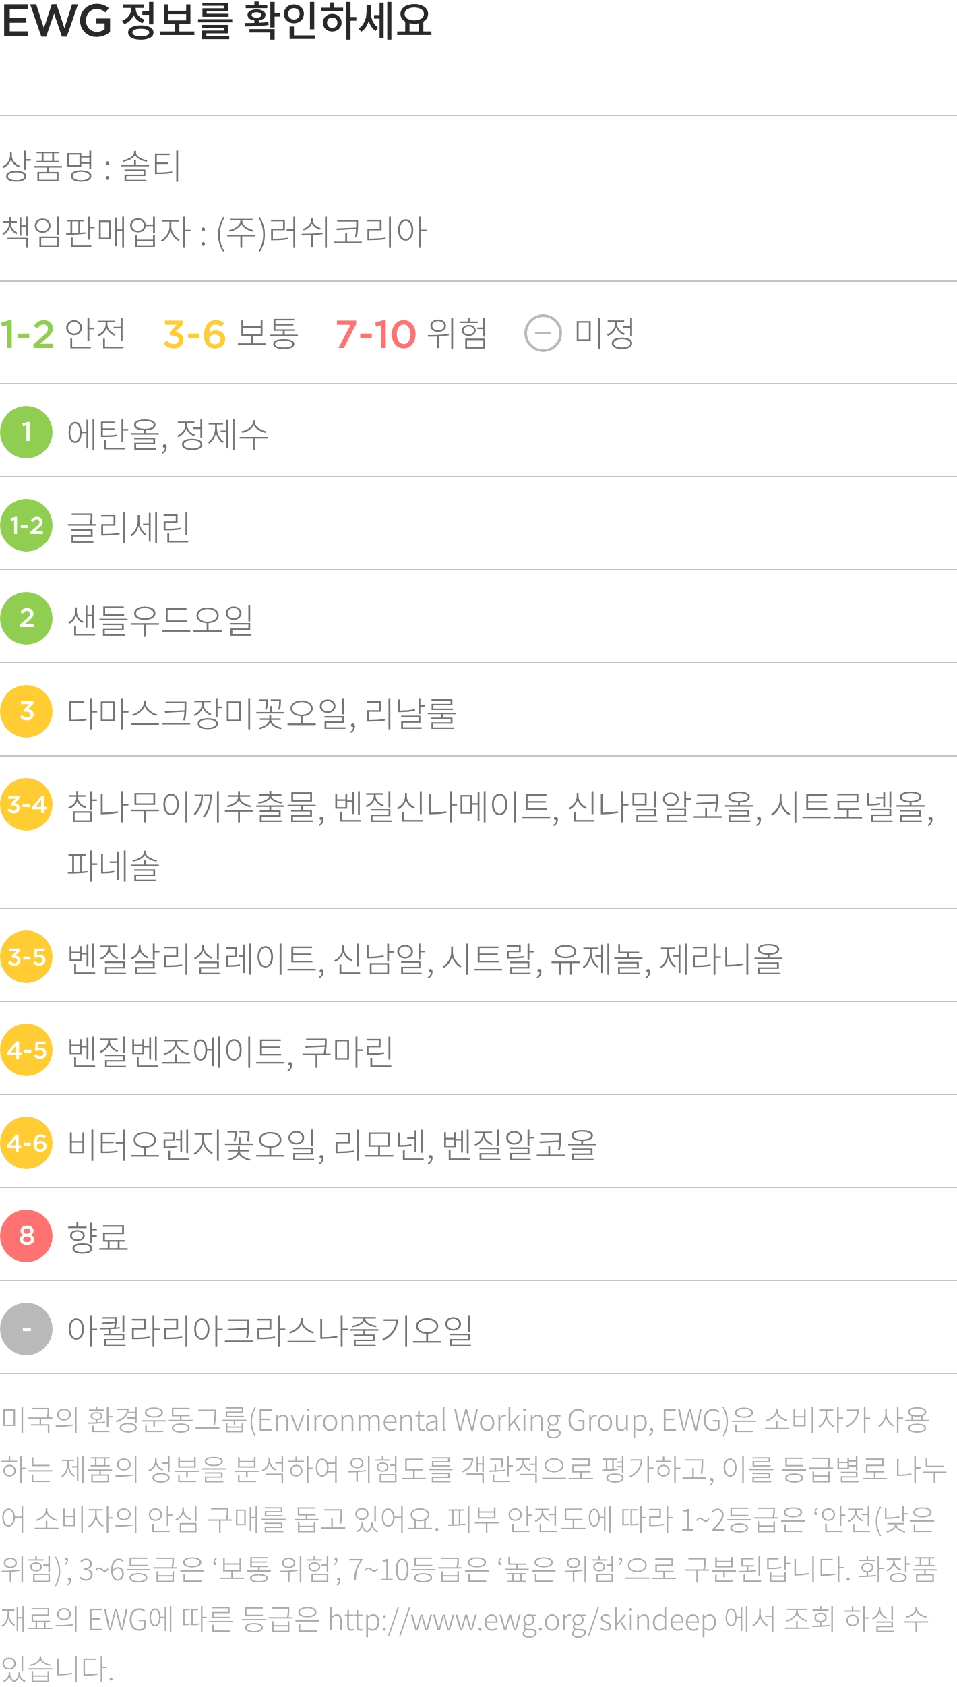Click the yellow 3-4 grade badge

click(26, 804)
